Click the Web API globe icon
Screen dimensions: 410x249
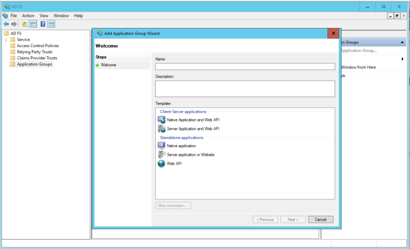pyautogui.click(x=161, y=164)
